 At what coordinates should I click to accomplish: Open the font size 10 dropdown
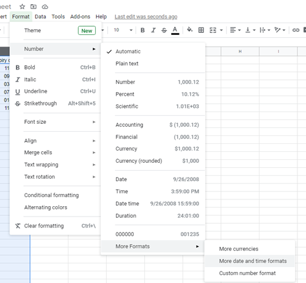(123, 30)
